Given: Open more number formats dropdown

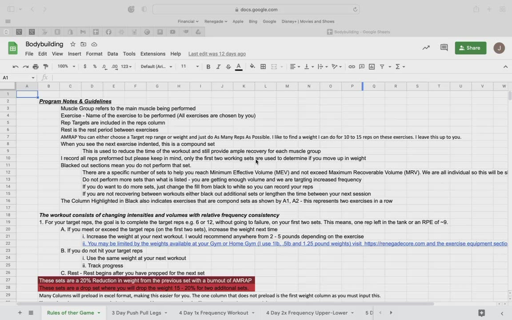Looking at the screenshot, I should pyautogui.click(x=126, y=67).
